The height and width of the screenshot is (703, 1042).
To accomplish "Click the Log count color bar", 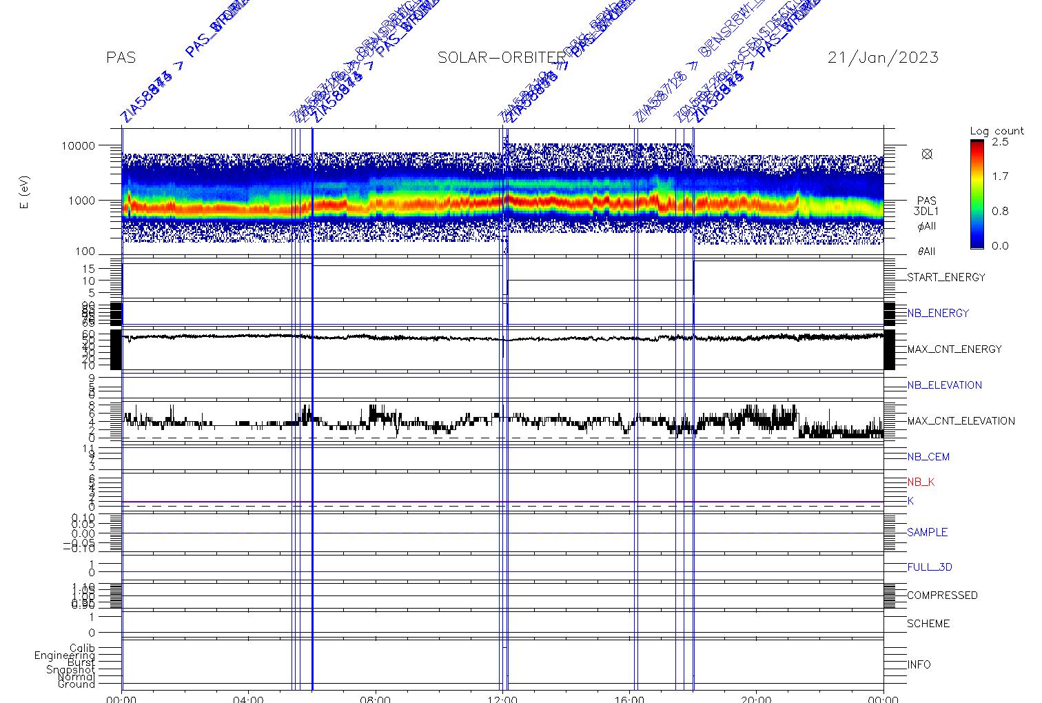I will (977, 194).
